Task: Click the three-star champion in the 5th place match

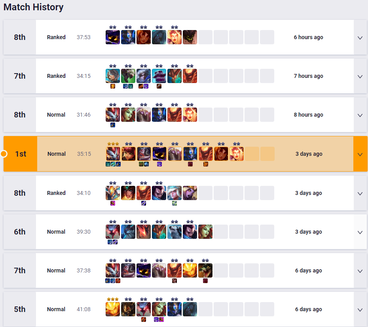Action: coord(113,309)
